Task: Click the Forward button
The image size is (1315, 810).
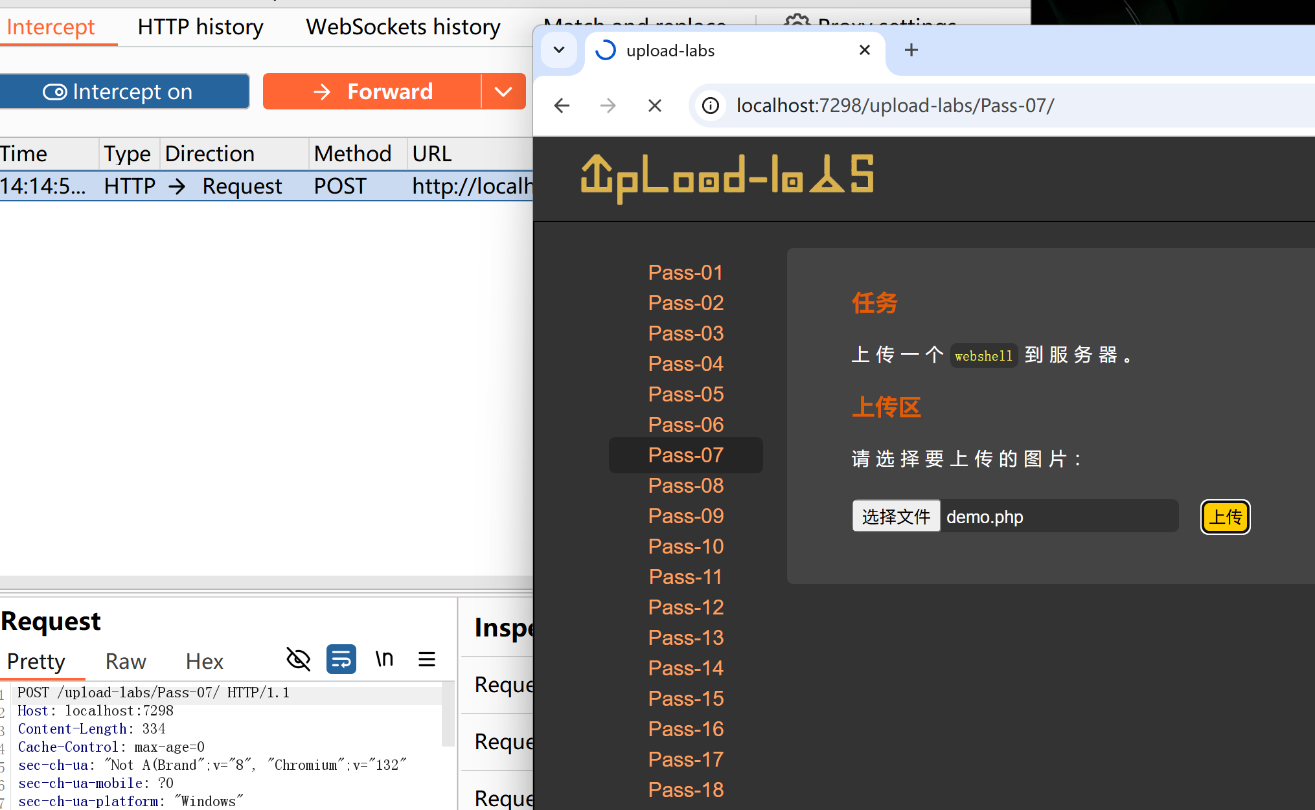Action: pos(372,92)
